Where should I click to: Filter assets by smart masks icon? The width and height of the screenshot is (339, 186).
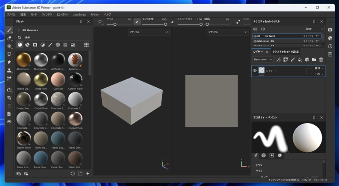(35, 45)
